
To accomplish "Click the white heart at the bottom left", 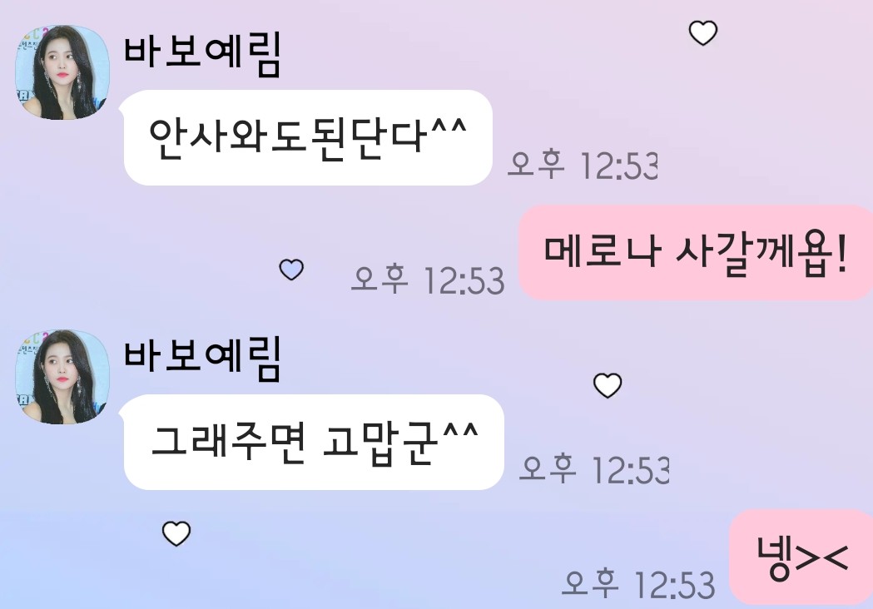I will coord(176,533).
